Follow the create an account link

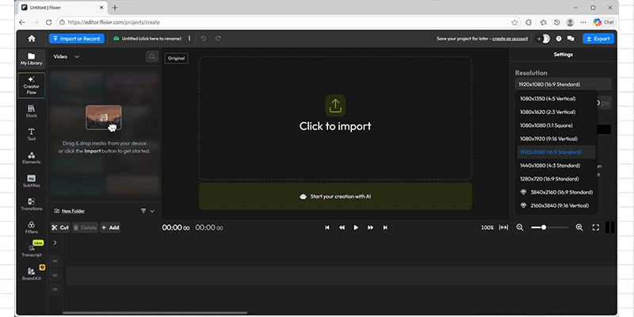tap(510, 39)
